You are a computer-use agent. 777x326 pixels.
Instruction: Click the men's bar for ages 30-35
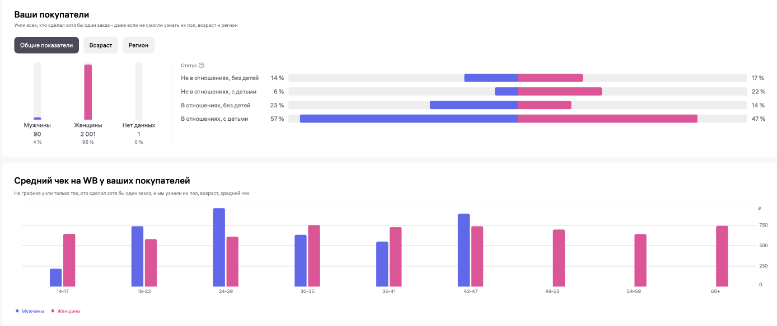coord(301,261)
